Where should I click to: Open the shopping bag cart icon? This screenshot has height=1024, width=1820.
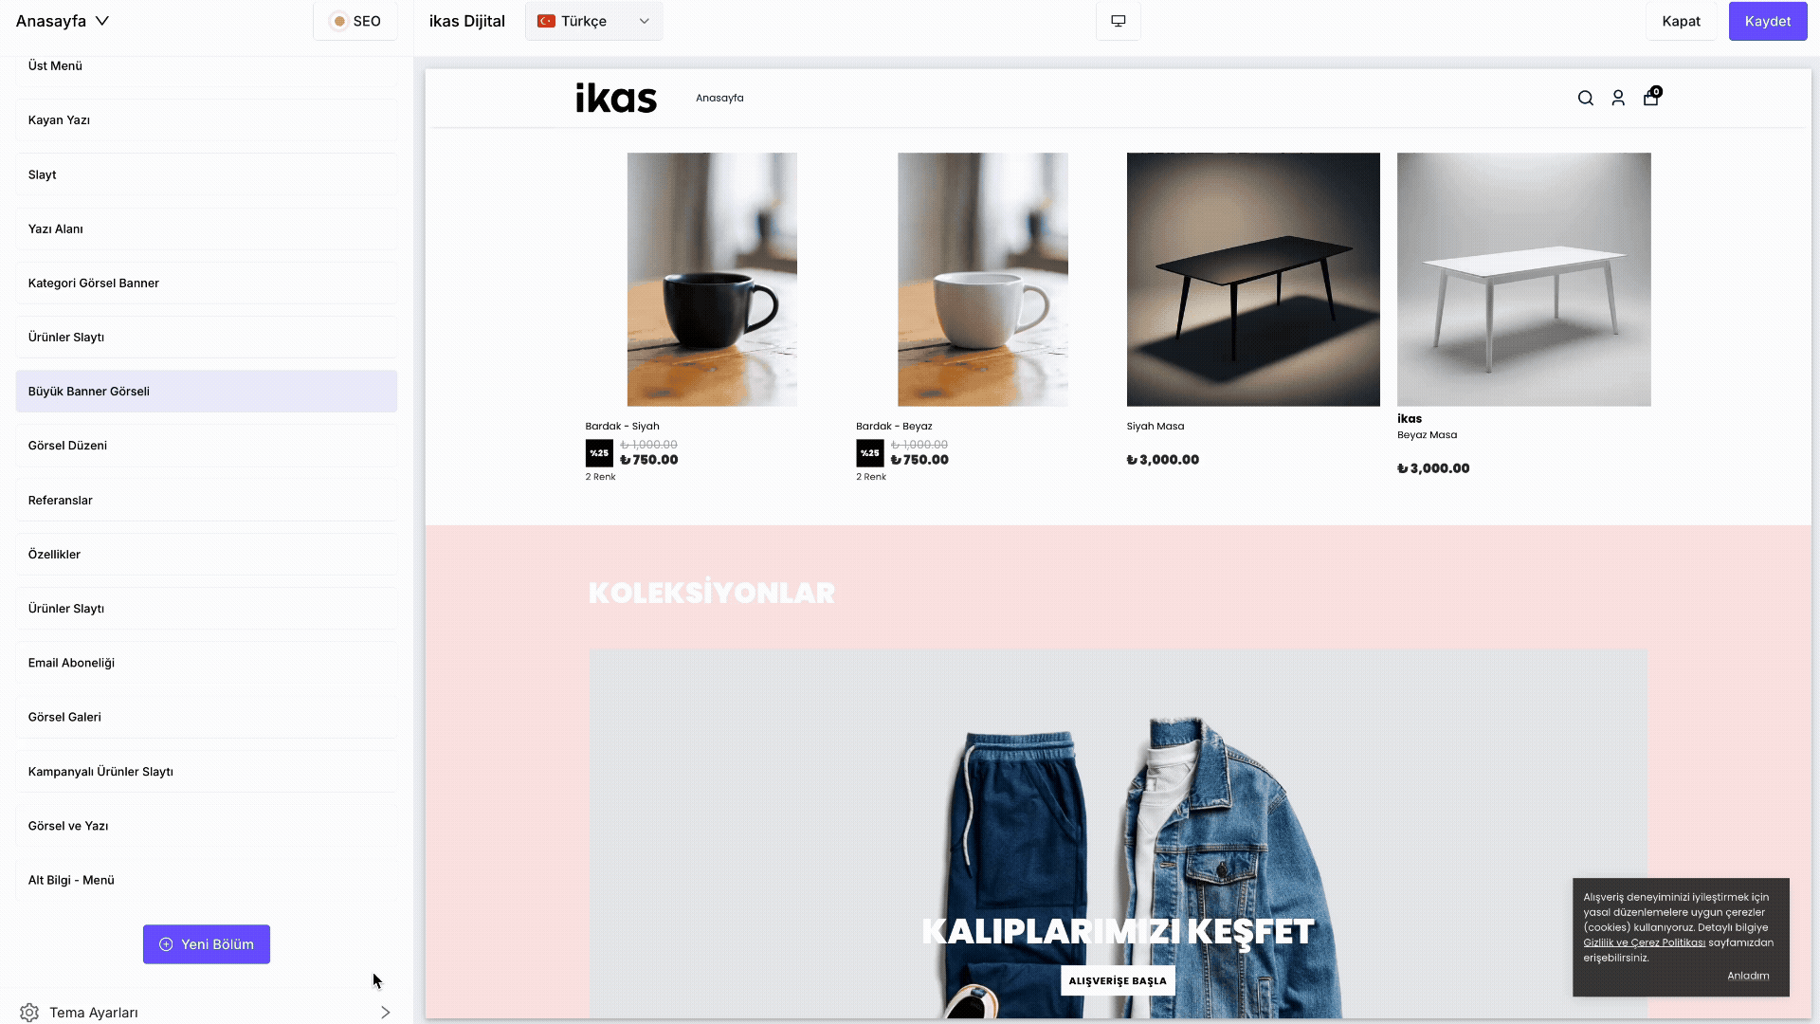point(1651,97)
